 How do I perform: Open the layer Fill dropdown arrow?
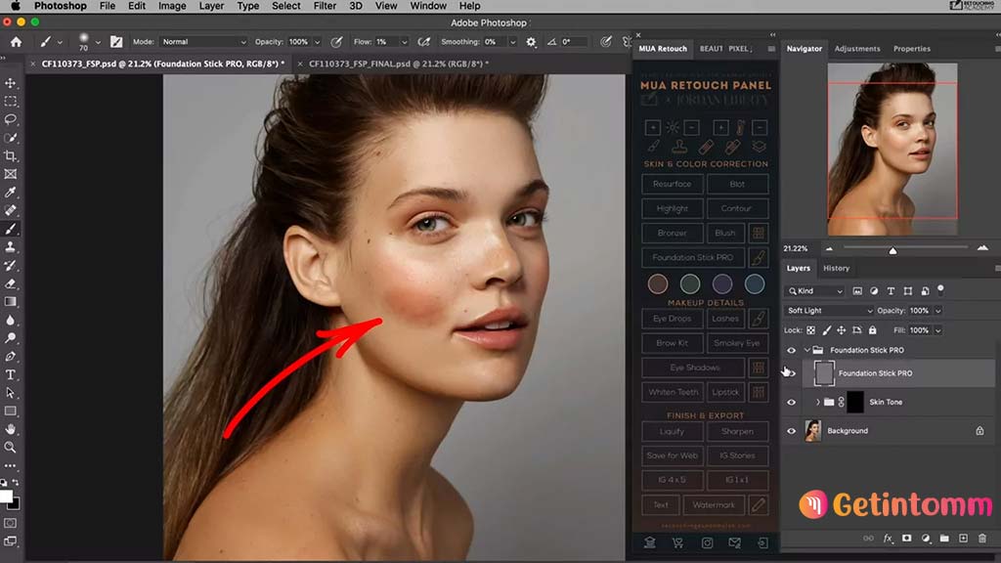tap(937, 330)
